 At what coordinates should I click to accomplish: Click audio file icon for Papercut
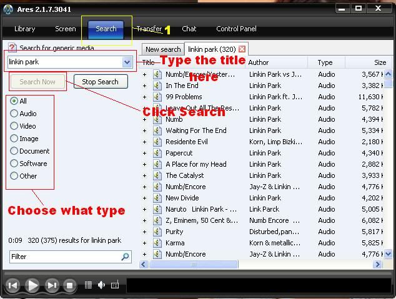(157, 153)
